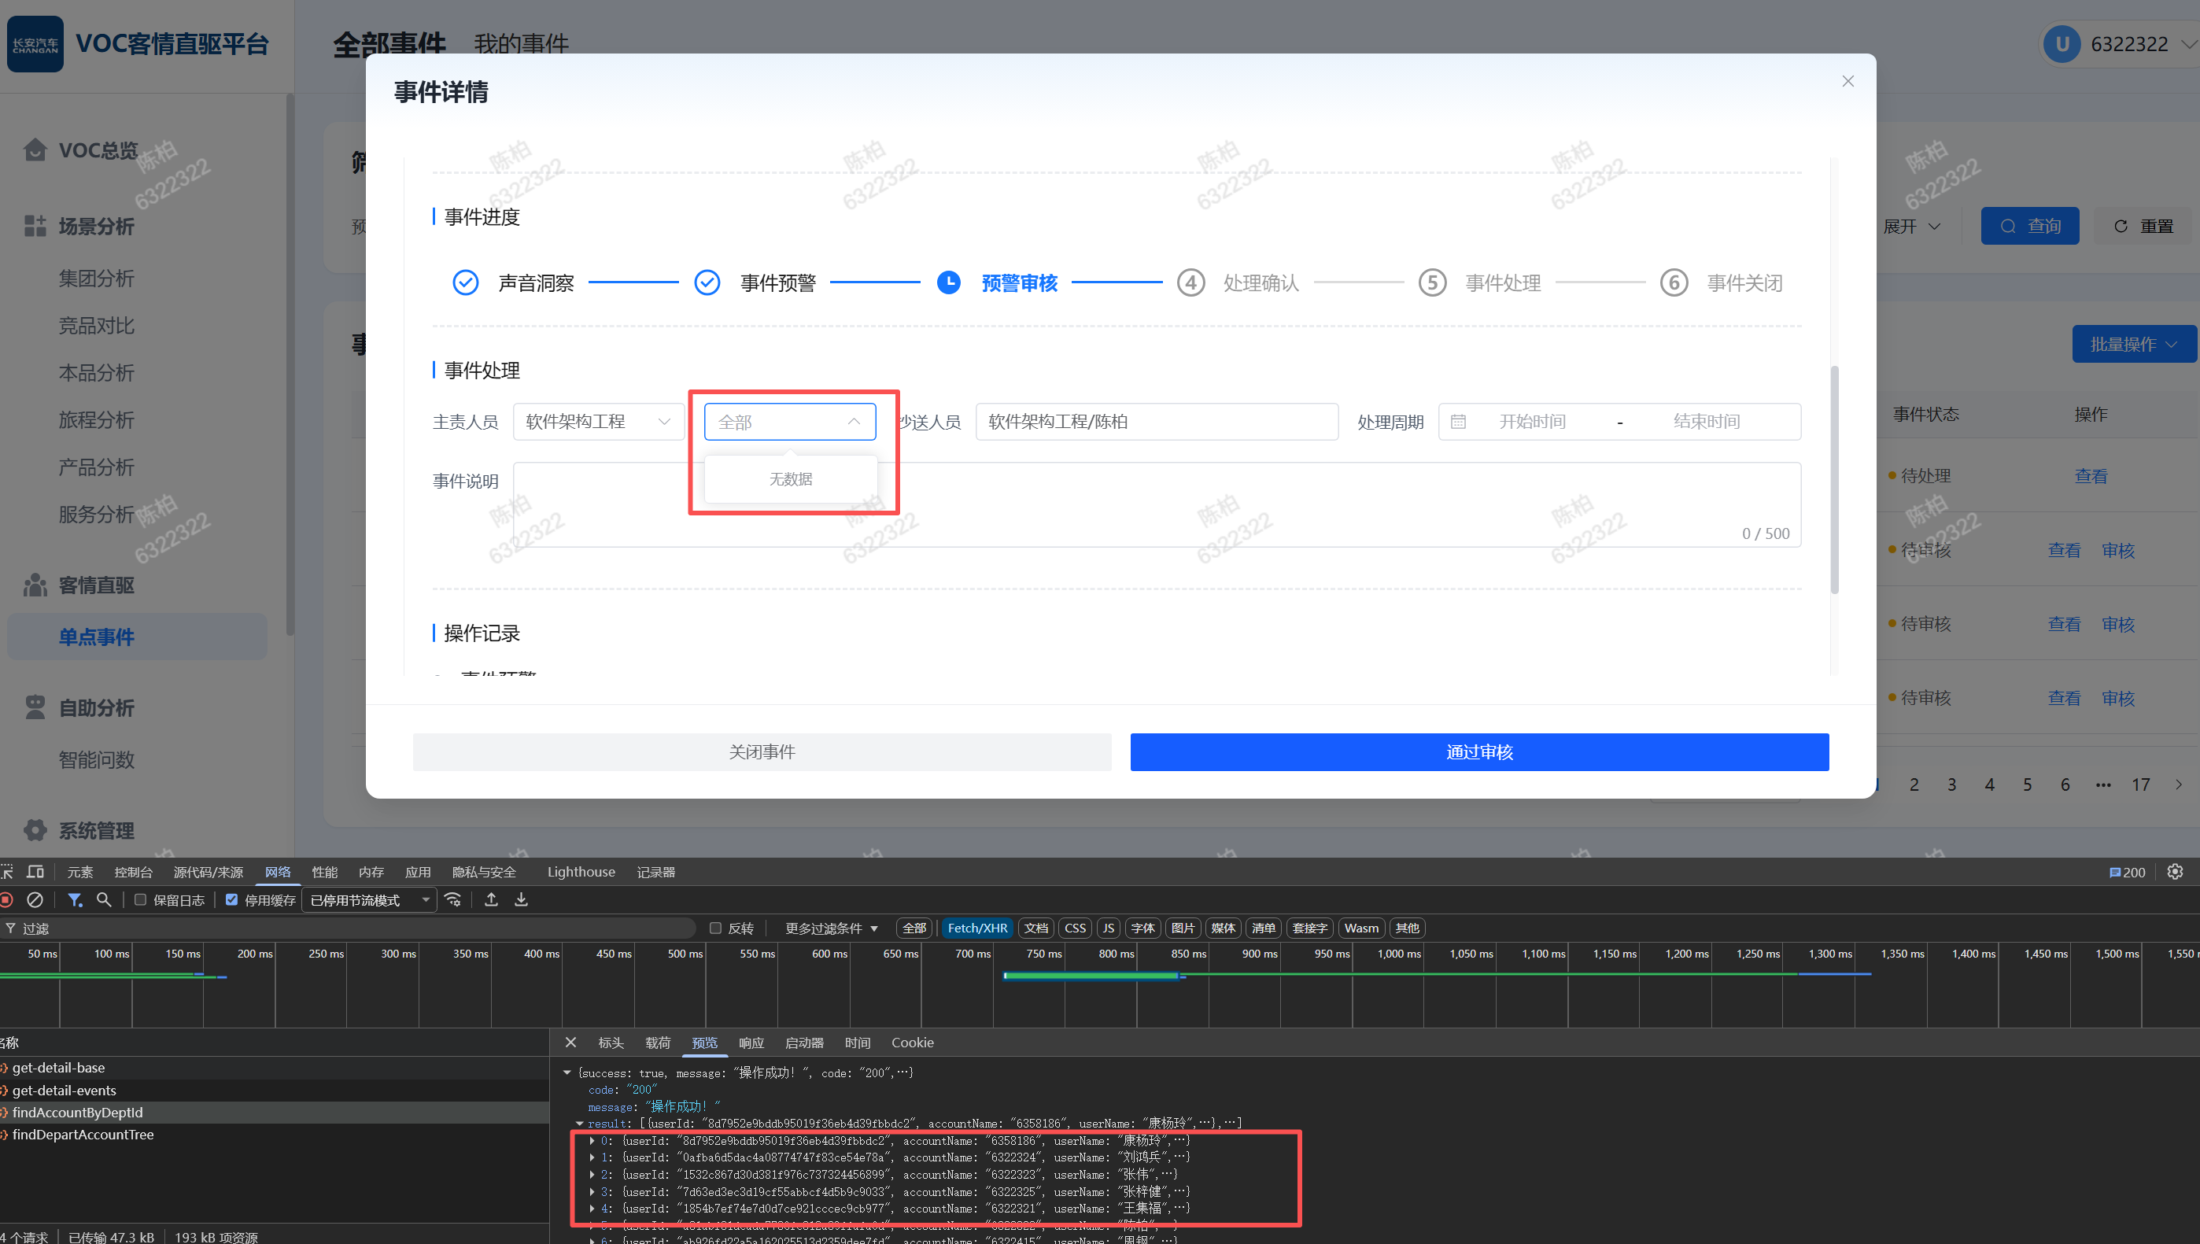This screenshot has width=2200, height=1244.
Task: Toggle device toolbar icon in DevTools
Action: (x=35, y=872)
